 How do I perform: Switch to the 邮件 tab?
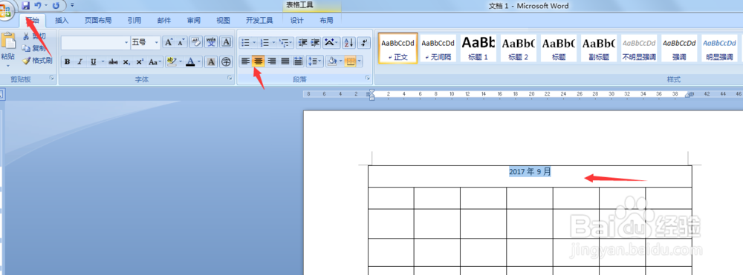click(x=164, y=20)
